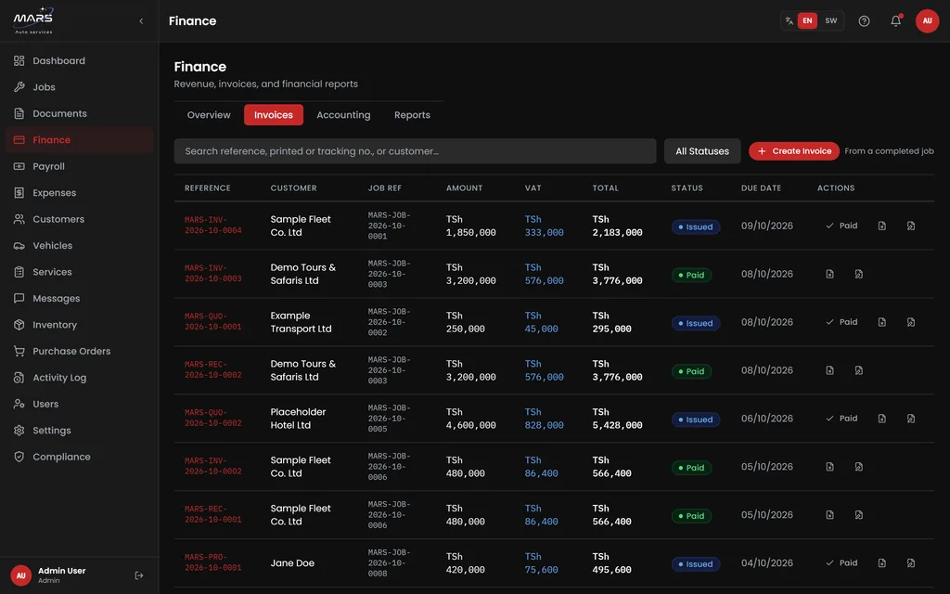Open Jobs in the sidebar

[x=80, y=86]
